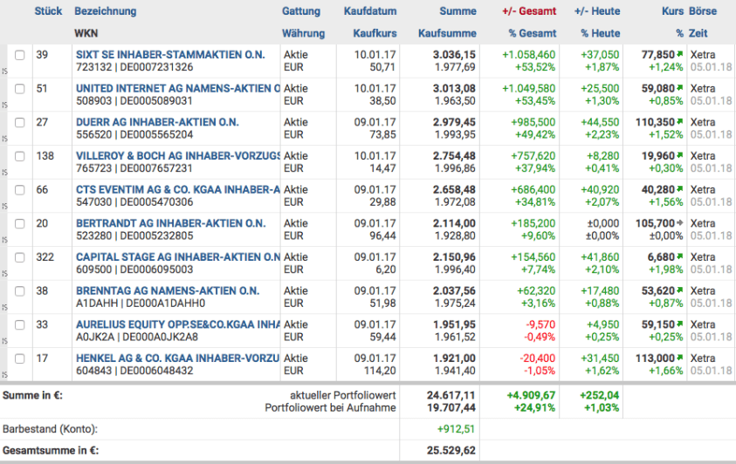Sort by % Gesamt header
Viewport: 736px width, 464px height.
(x=533, y=33)
